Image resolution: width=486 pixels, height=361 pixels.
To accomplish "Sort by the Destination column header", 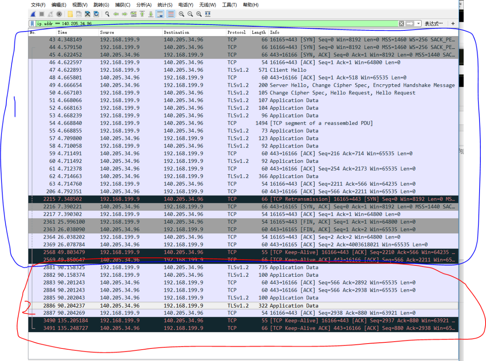I will [194, 32].
